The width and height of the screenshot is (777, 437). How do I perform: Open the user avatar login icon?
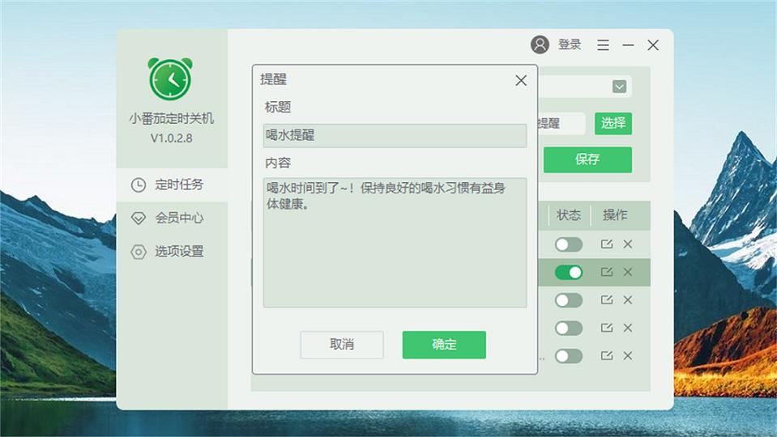click(x=540, y=45)
